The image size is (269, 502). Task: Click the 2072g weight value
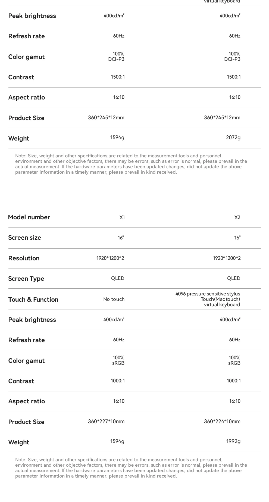[233, 138]
